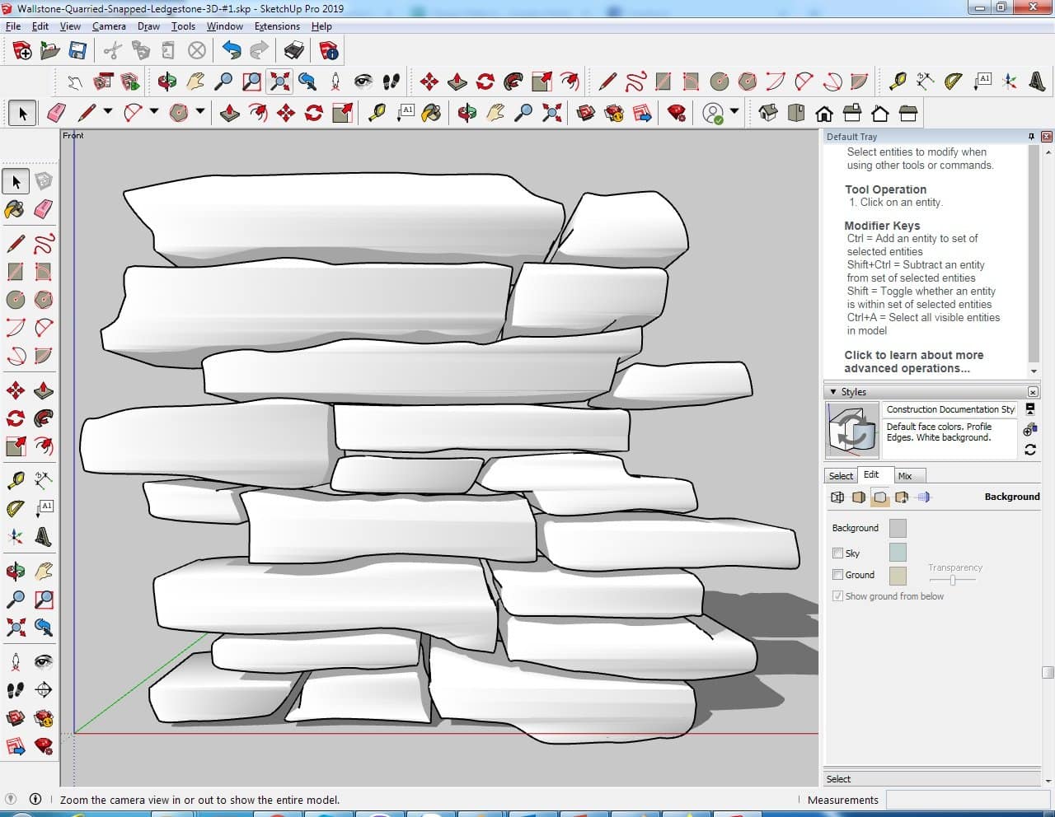Collapse the Styles panel triangle
Image resolution: width=1055 pixels, height=817 pixels.
pyautogui.click(x=833, y=392)
